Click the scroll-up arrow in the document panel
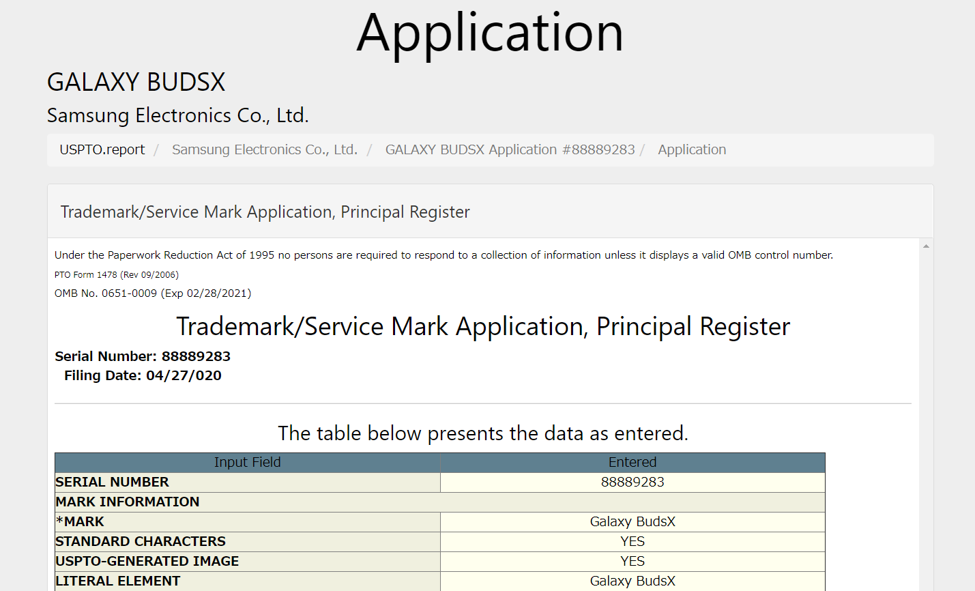The width and height of the screenshot is (975, 591). (x=926, y=246)
